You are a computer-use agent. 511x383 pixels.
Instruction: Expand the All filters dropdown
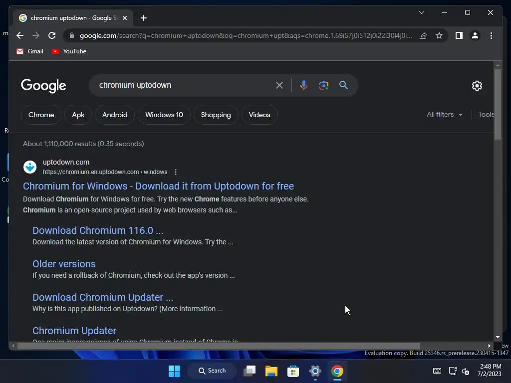coord(445,114)
